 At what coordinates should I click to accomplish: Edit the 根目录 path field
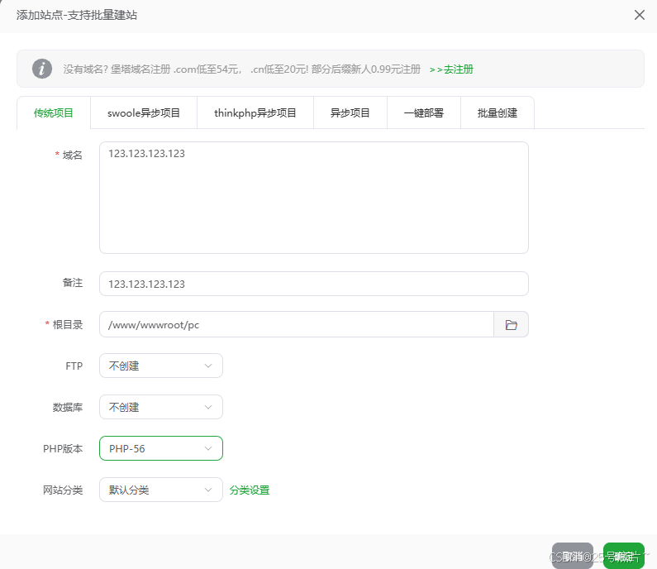(x=297, y=324)
